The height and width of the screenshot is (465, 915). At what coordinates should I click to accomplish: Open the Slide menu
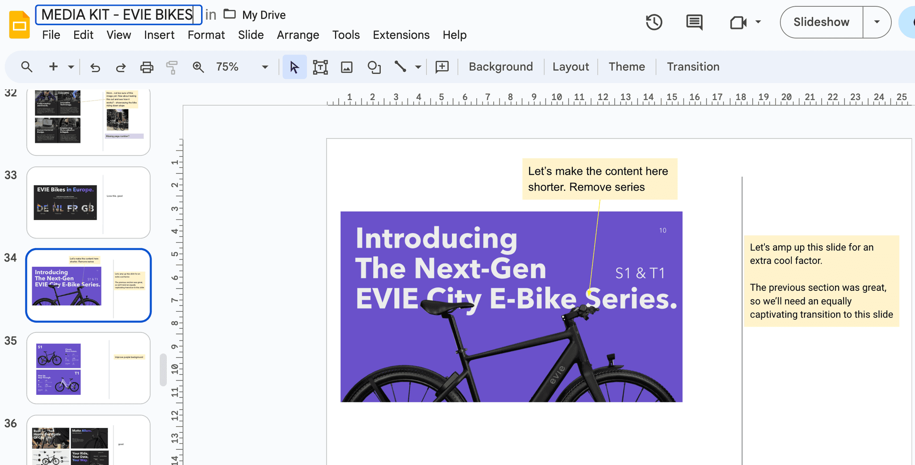pyautogui.click(x=251, y=35)
